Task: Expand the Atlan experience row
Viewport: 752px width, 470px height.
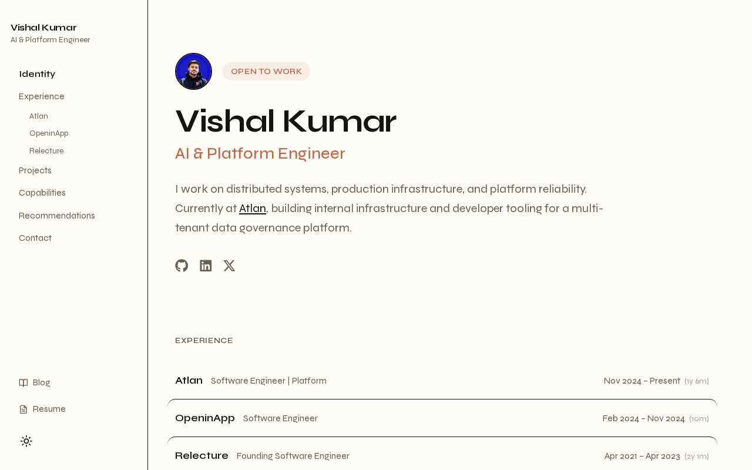Action: pos(442,381)
